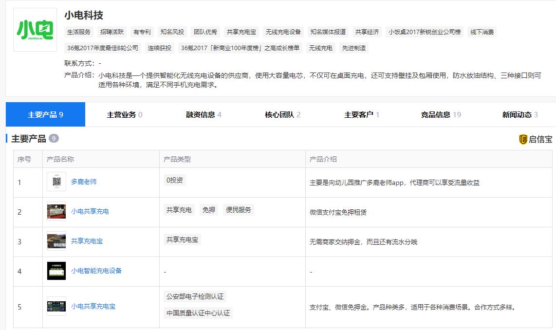The height and width of the screenshot is (330, 556).
Task: Click the 知名媒体报道 tag
Action: pyautogui.click(x=328, y=32)
